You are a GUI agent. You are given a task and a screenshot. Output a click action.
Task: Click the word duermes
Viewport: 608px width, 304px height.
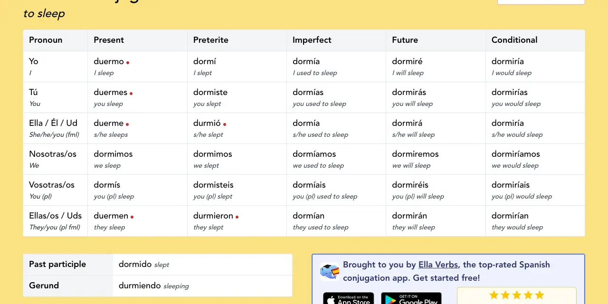click(x=111, y=92)
